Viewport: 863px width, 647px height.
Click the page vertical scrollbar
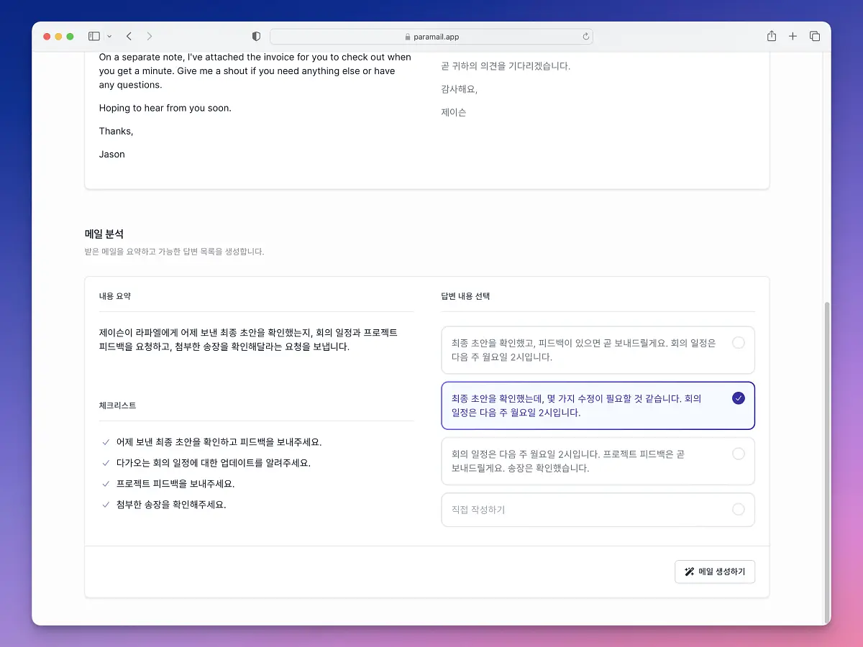(x=826, y=460)
